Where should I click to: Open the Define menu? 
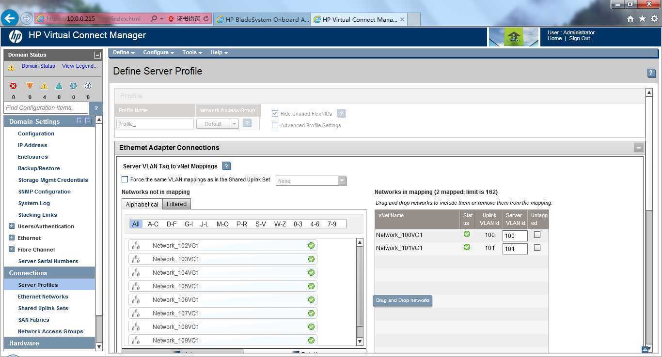pos(124,52)
